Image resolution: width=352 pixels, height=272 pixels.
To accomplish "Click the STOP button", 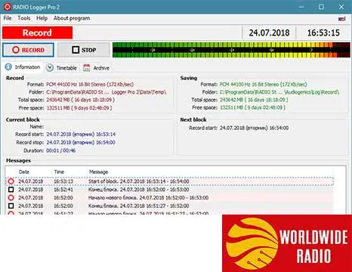I will [84, 50].
